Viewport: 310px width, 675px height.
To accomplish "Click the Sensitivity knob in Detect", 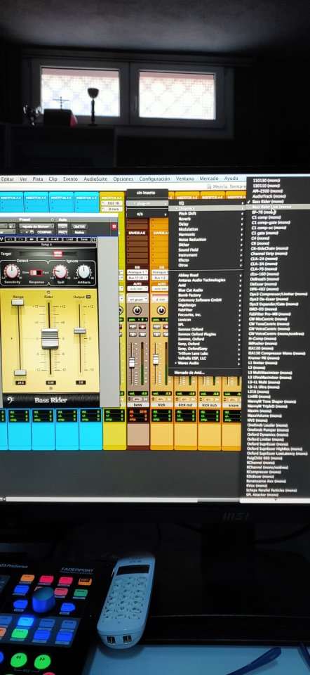I will 12,271.
